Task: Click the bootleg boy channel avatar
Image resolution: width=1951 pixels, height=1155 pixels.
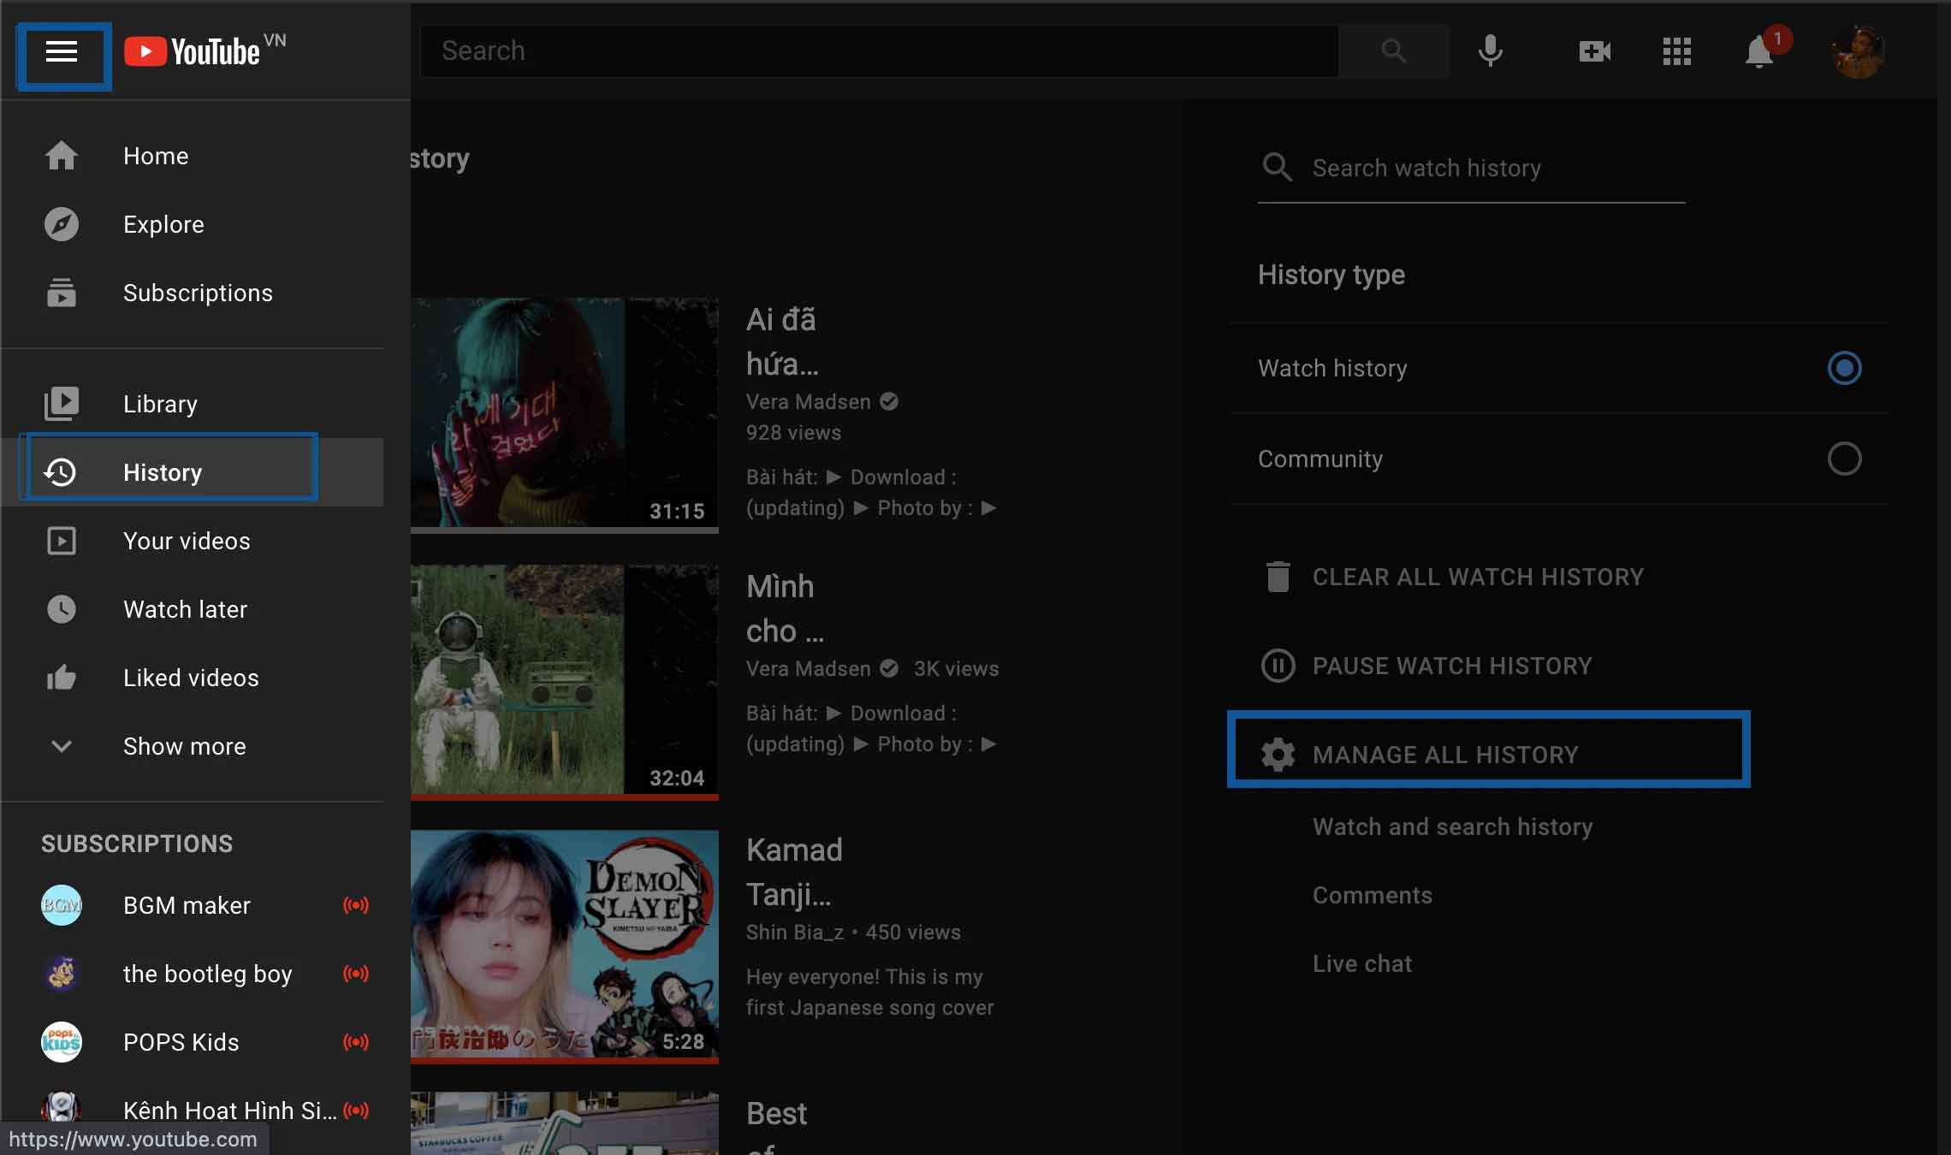Action: 62,974
